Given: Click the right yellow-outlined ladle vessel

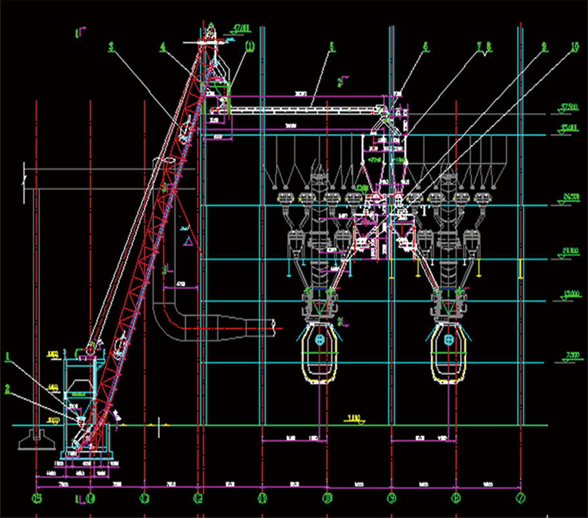Looking at the screenshot, I should tap(448, 354).
